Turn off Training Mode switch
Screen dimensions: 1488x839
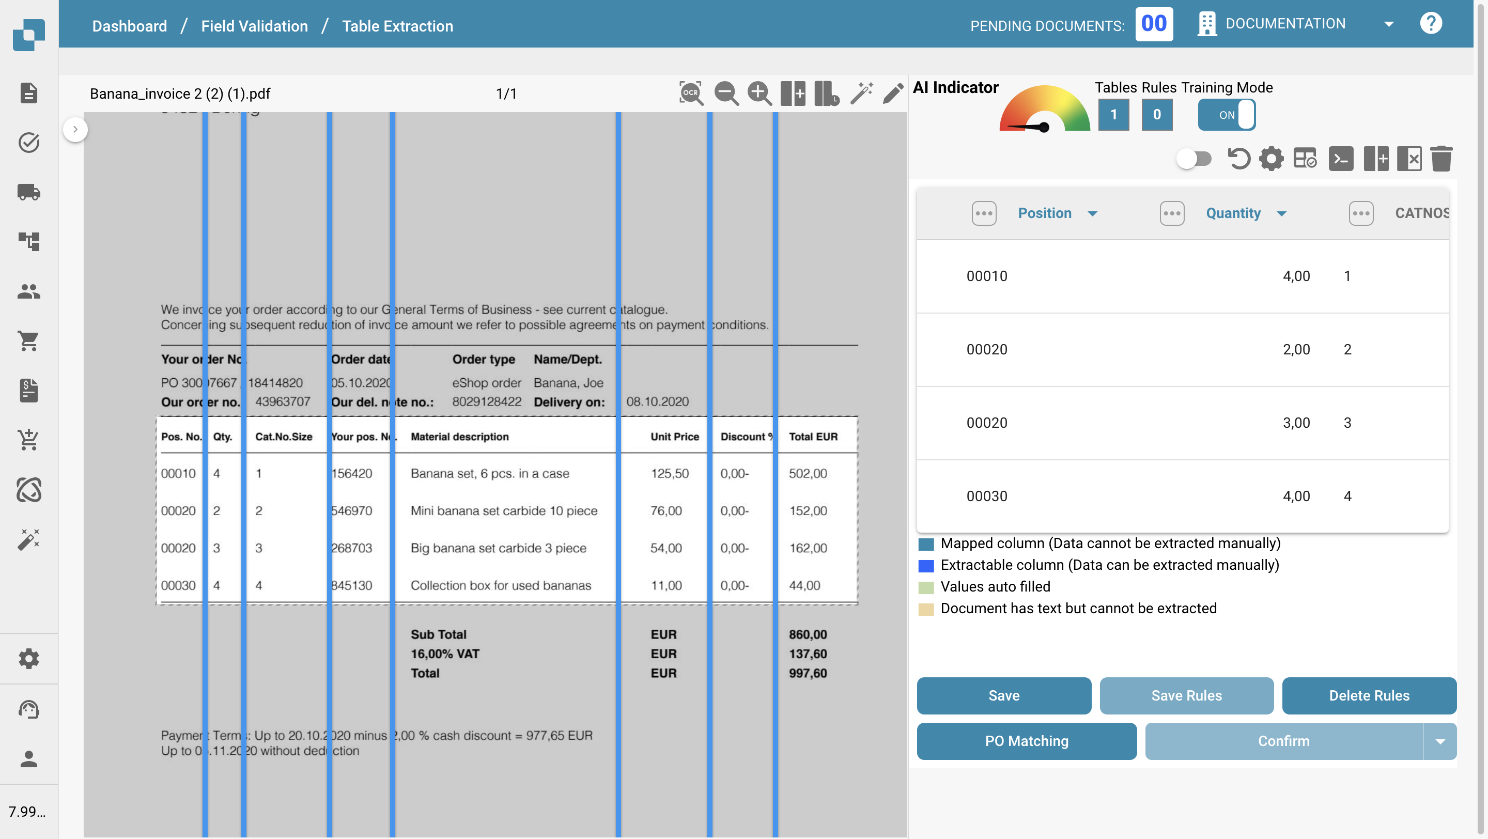click(x=1227, y=114)
